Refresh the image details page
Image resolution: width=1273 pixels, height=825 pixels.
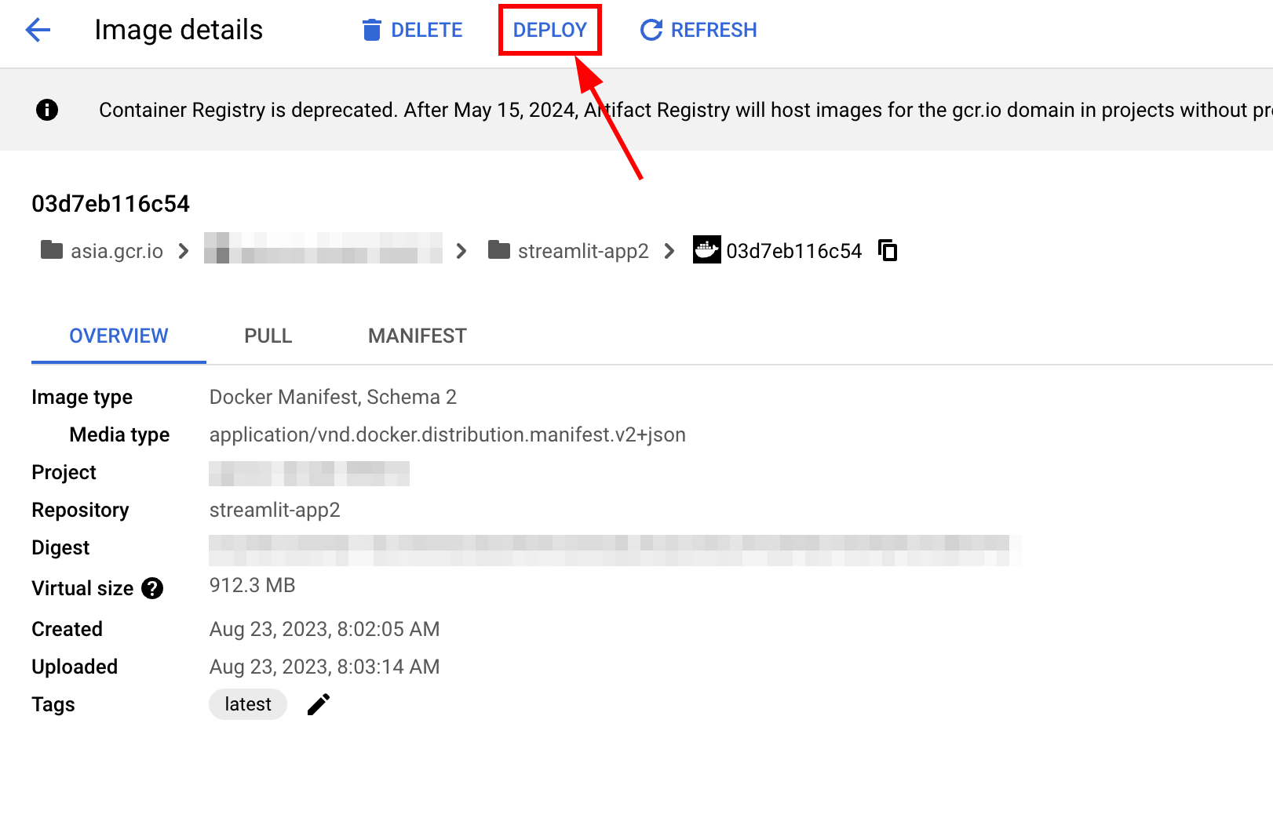point(699,31)
